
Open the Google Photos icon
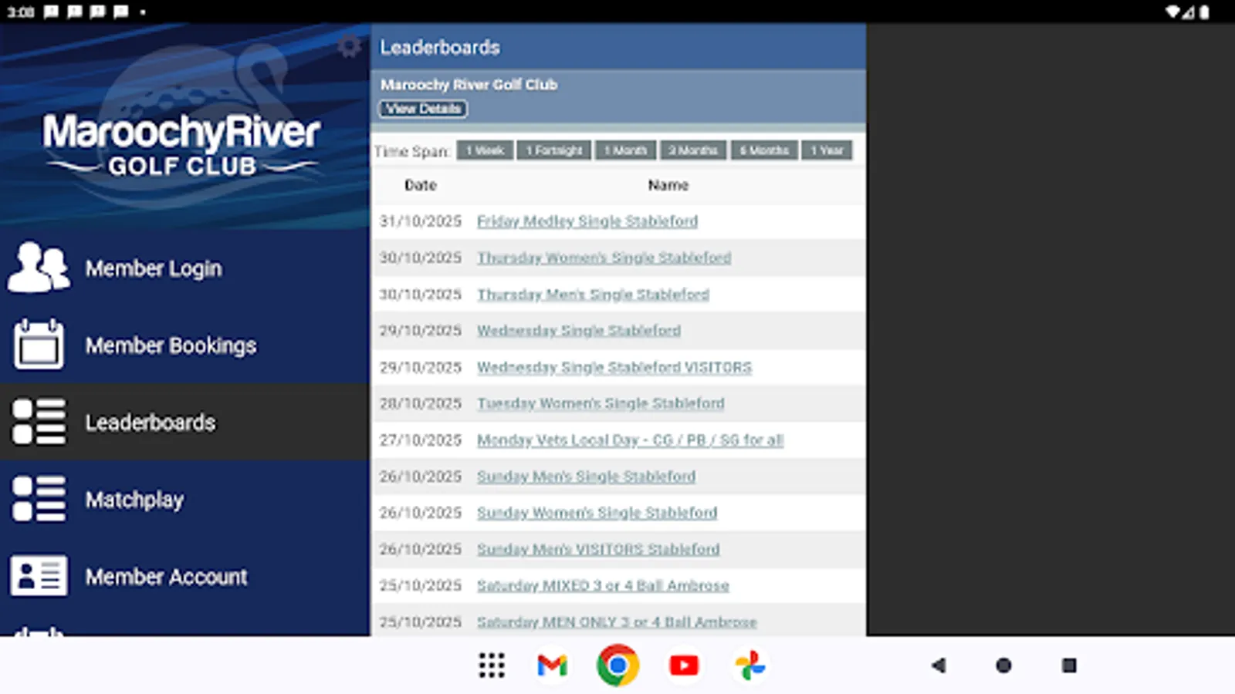click(749, 665)
